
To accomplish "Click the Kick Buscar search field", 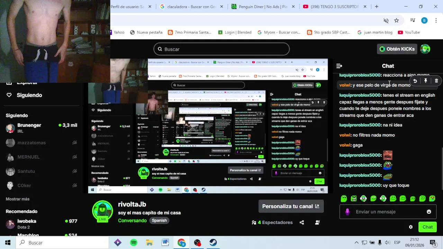I will tap(221, 49).
